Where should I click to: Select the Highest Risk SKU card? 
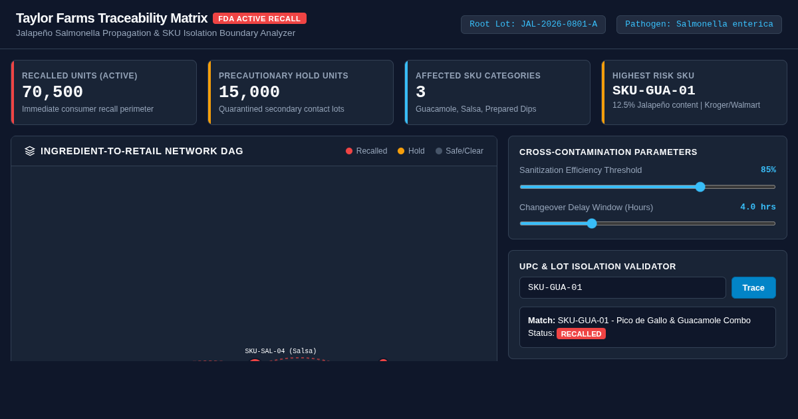pos(694,92)
